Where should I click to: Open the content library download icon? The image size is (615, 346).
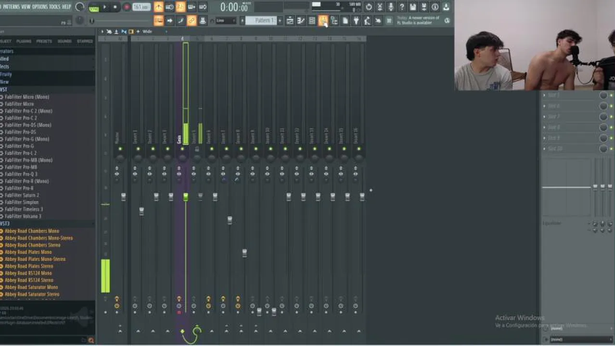(x=446, y=7)
